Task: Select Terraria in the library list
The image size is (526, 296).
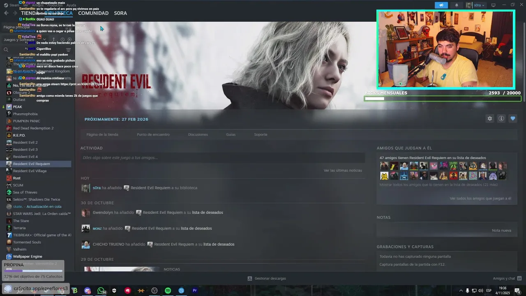Action: tap(19, 228)
